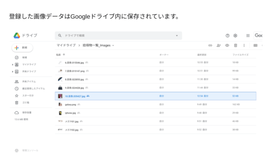270x157 pixels.
Task: Select file メガネ02.jpg
Action: 156,129
